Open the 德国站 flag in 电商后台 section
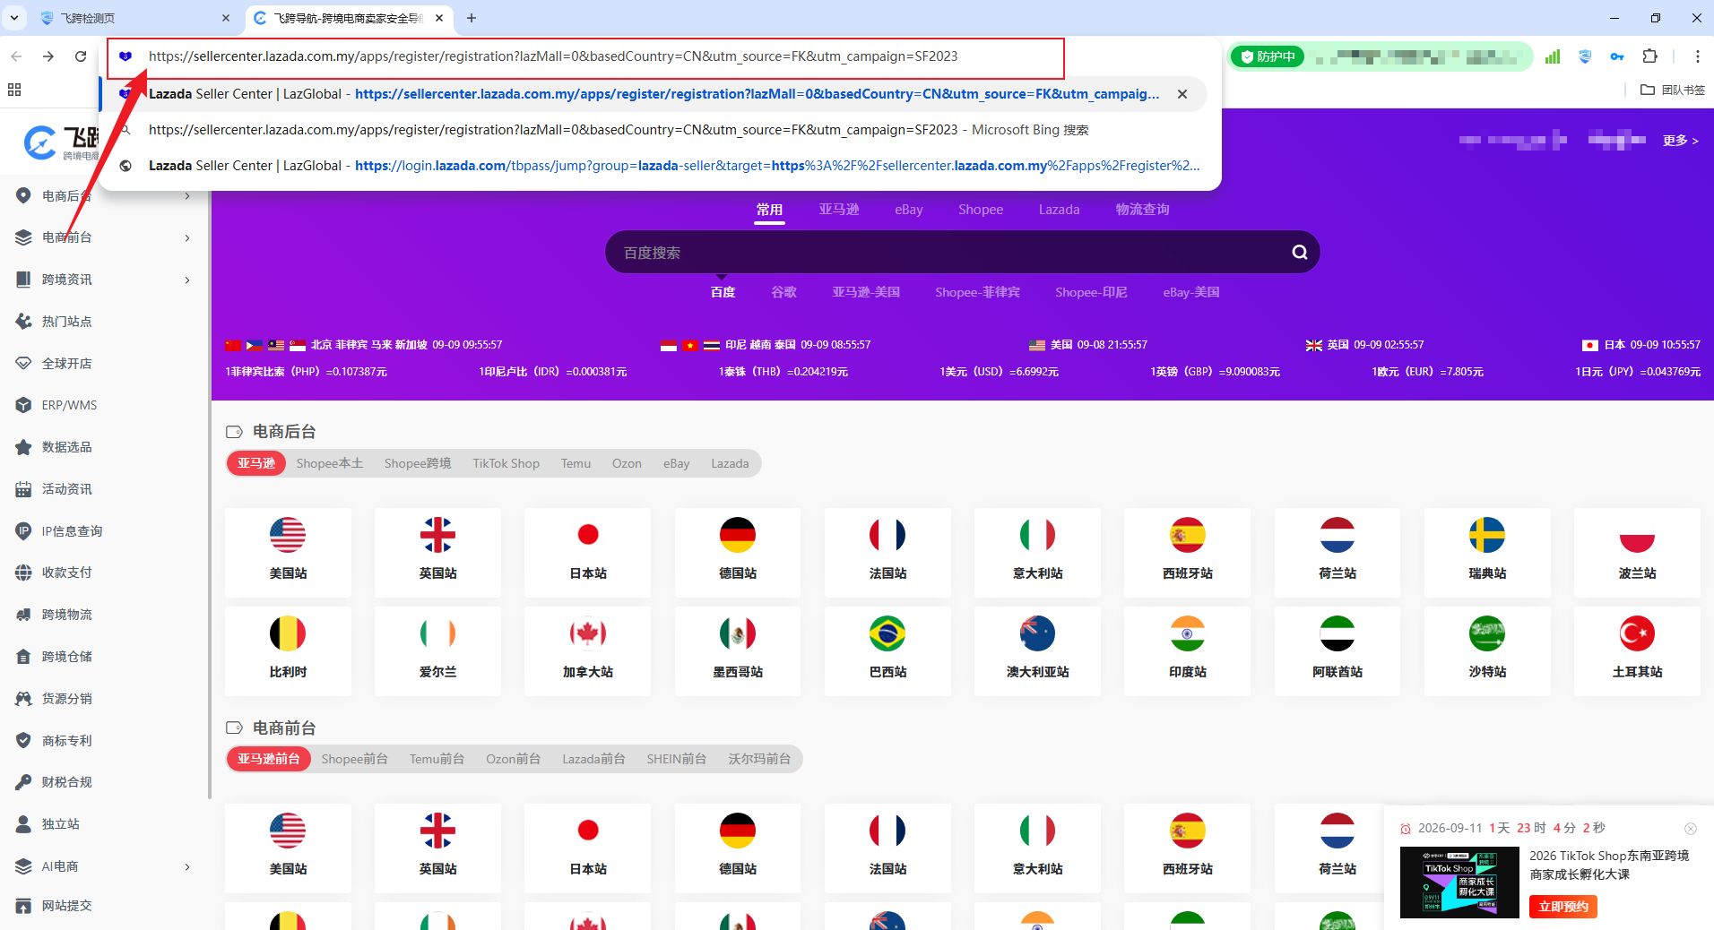1714x930 pixels. click(738, 535)
